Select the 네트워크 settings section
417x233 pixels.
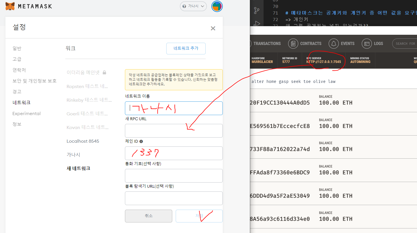click(x=21, y=102)
